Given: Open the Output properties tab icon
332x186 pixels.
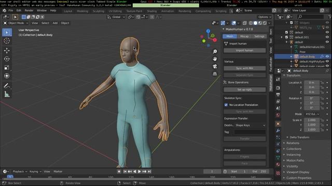Looking at the screenshot, I should (x=278, y=95).
